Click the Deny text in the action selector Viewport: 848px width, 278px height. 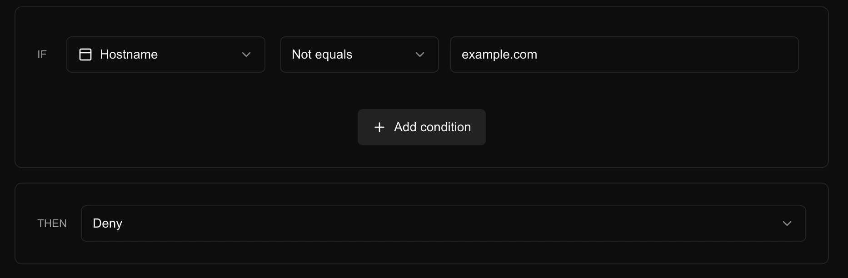107,223
